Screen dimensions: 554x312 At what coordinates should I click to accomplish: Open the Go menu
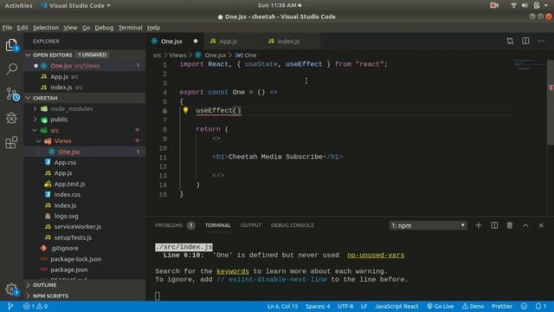pyautogui.click(x=86, y=28)
